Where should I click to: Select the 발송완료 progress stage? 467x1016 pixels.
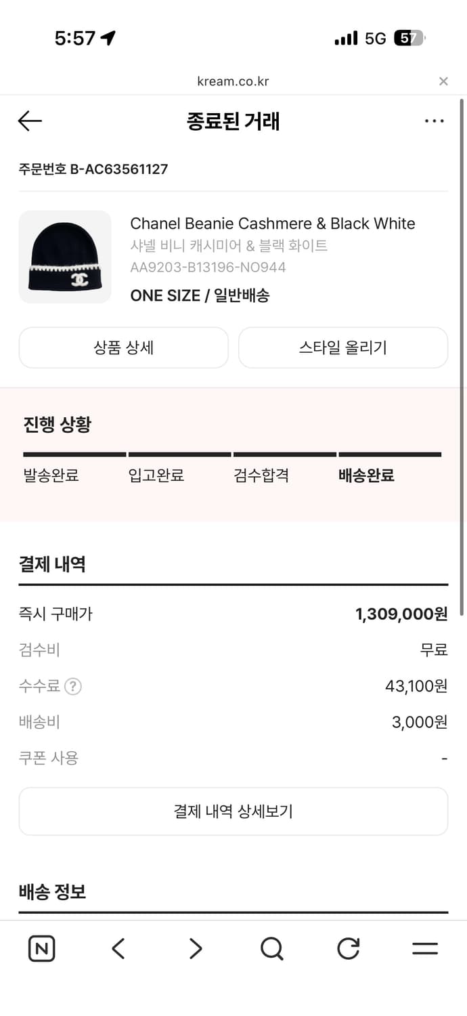click(x=52, y=475)
